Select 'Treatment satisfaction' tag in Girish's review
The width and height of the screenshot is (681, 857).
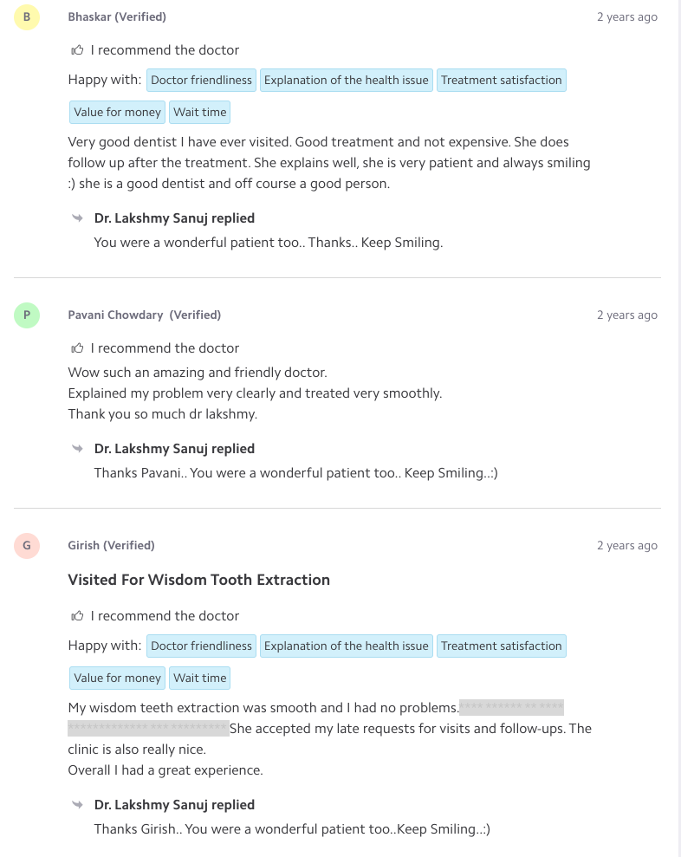[x=501, y=646]
